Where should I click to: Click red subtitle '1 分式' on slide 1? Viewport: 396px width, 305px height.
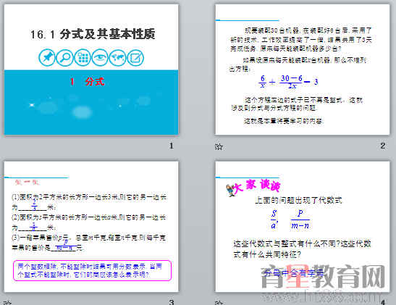click(87, 82)
